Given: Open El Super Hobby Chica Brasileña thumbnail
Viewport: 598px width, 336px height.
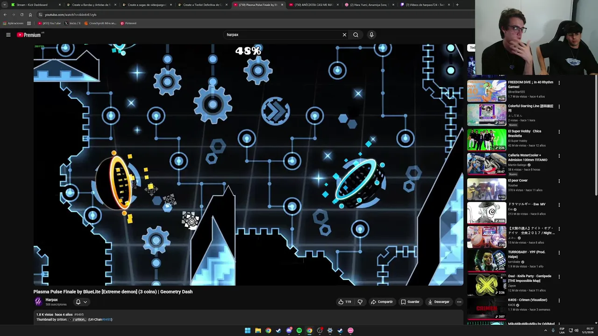Looking at the screenshot, I should point(487,140).
